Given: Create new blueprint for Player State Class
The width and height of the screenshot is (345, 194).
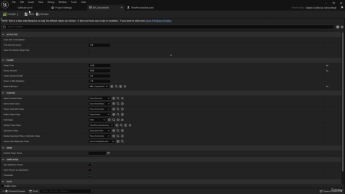Looking at the screenshot, I should (122, 115).
